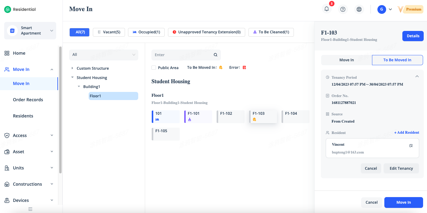Click the search magnifier icon
Image resolution: width=427 pixels, height=213 pixels.
click(215, 55)
